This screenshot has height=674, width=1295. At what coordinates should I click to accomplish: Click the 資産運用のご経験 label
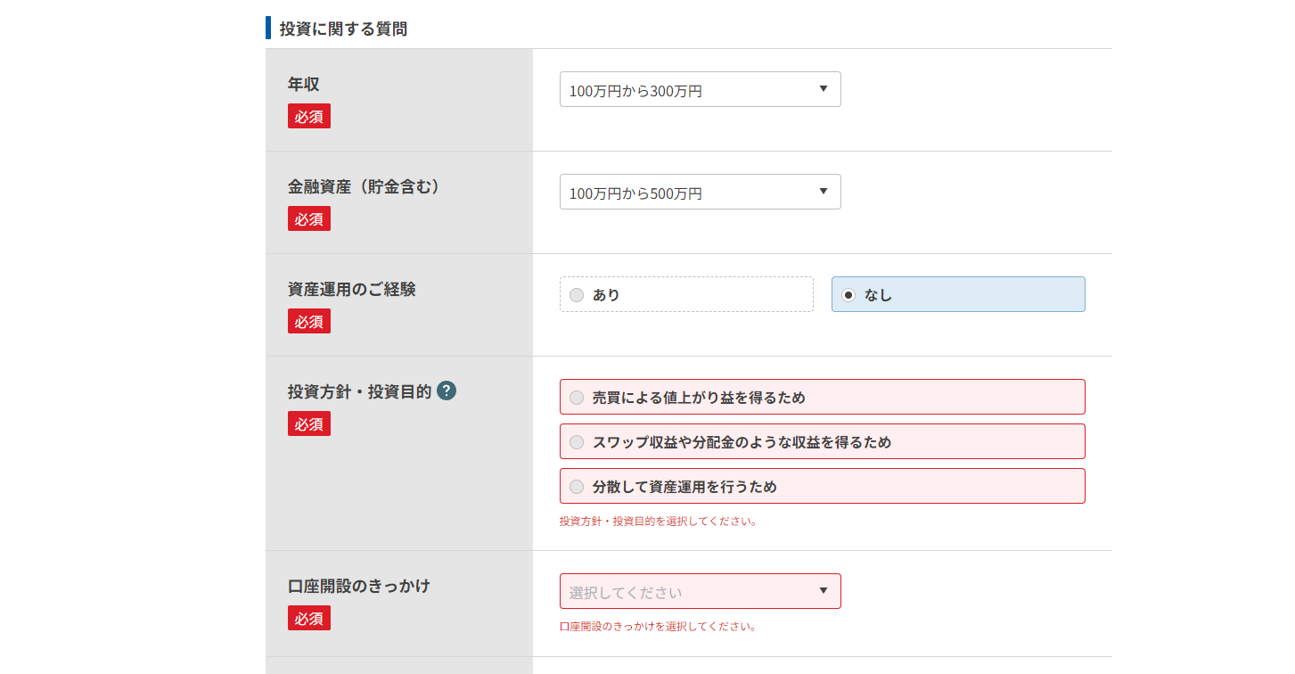tap(351, 289)
